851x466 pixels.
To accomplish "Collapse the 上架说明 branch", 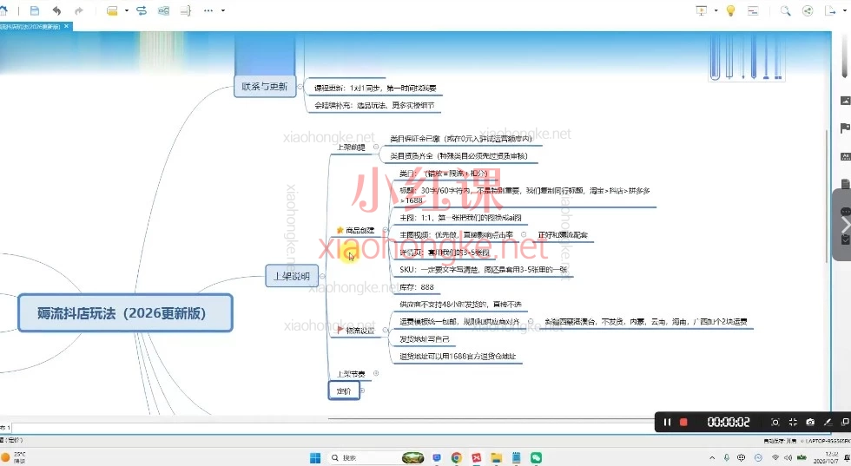I will point(322,276).
